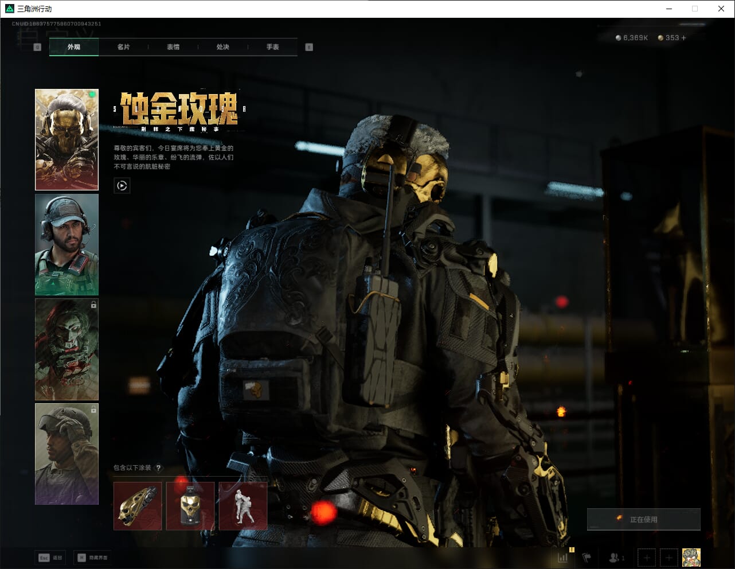Play the 蚀金玫瑰 skin preview video
735x569 pixels.
tap(122, 185)
